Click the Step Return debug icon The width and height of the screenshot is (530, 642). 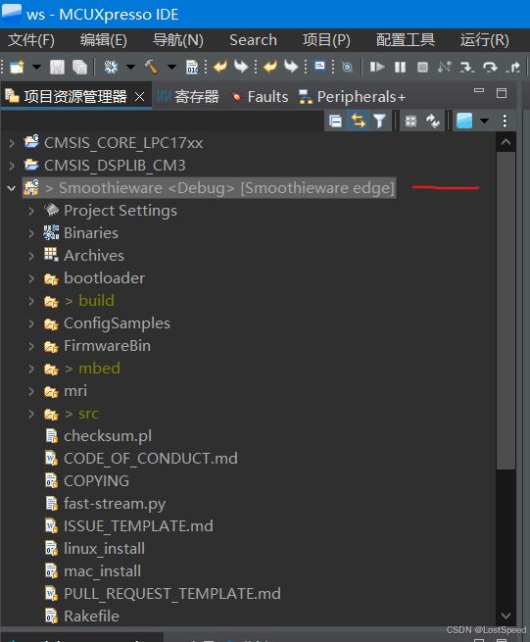(512, 67)
